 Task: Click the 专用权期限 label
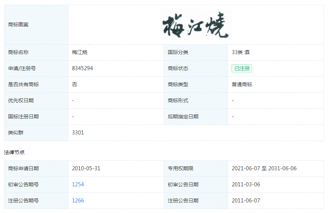(180, 168)
